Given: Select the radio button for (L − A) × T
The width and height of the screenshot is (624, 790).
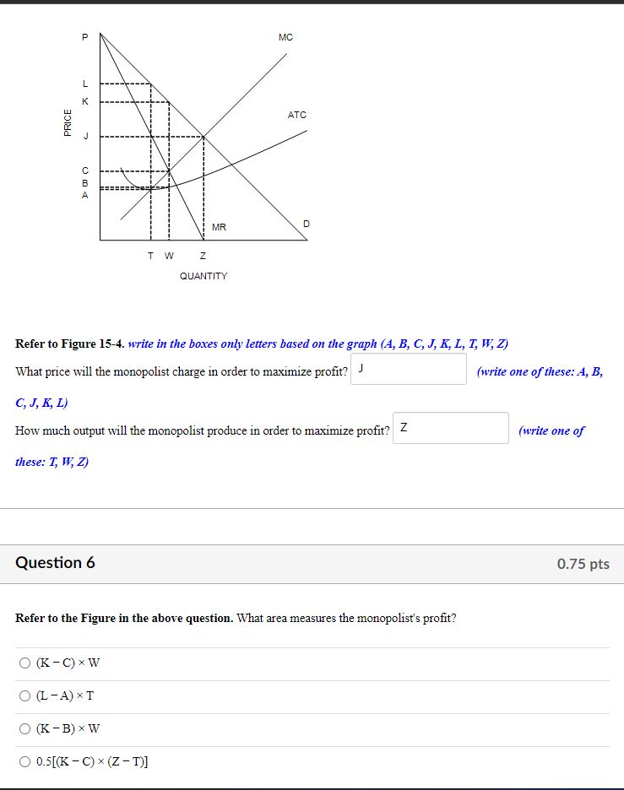Looking at the screenshot, I should 24,695.
